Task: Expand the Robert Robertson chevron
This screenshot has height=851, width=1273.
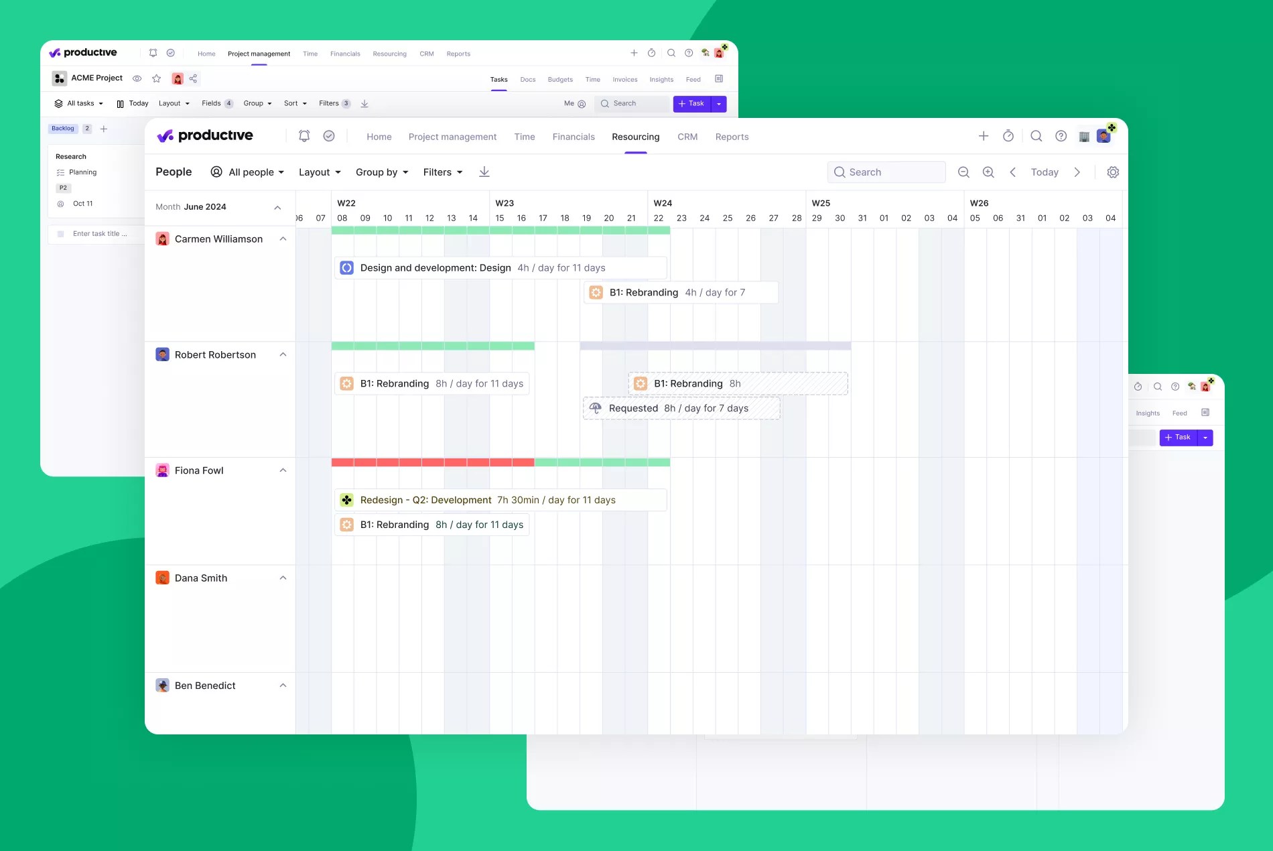Action: pos(283,354)
